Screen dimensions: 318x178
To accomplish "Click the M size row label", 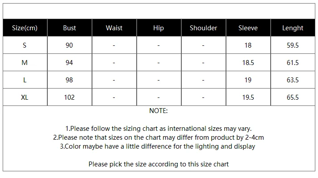I will click(x=25, y=63).
